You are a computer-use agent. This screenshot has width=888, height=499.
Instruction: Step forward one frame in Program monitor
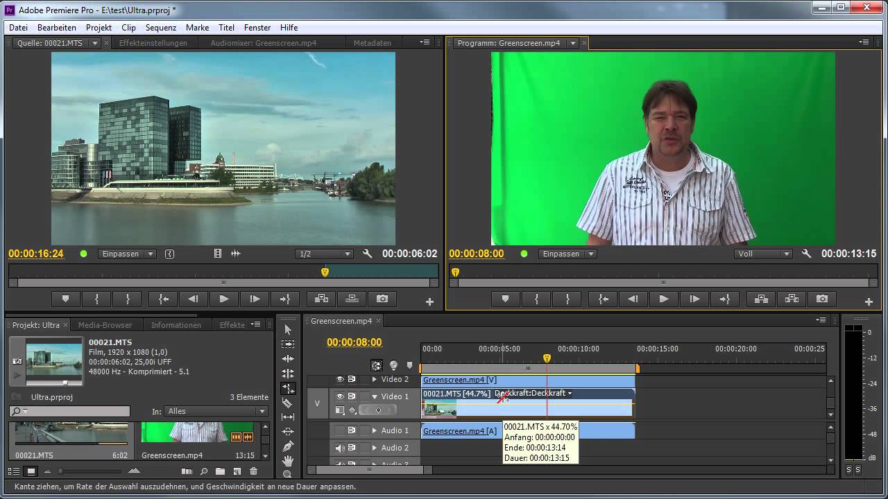click(x=694, y=299)
